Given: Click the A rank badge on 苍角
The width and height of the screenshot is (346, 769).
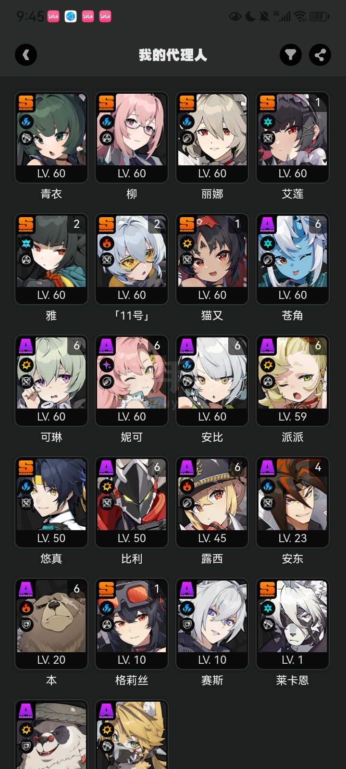Looking at the screenshot, I should tap(267, 224).
